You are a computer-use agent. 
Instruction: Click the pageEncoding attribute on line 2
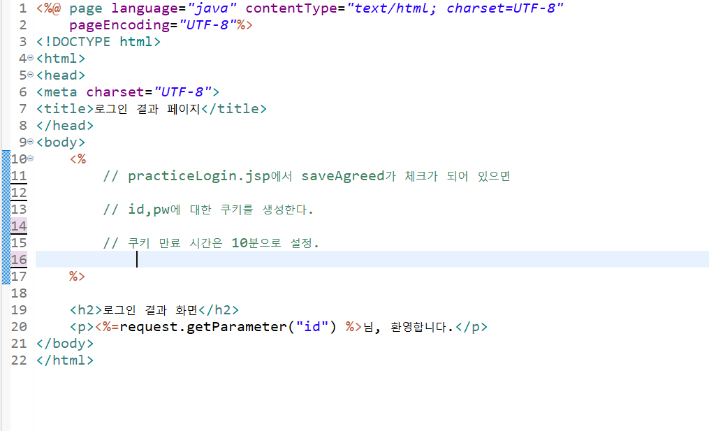coord(119,25)
